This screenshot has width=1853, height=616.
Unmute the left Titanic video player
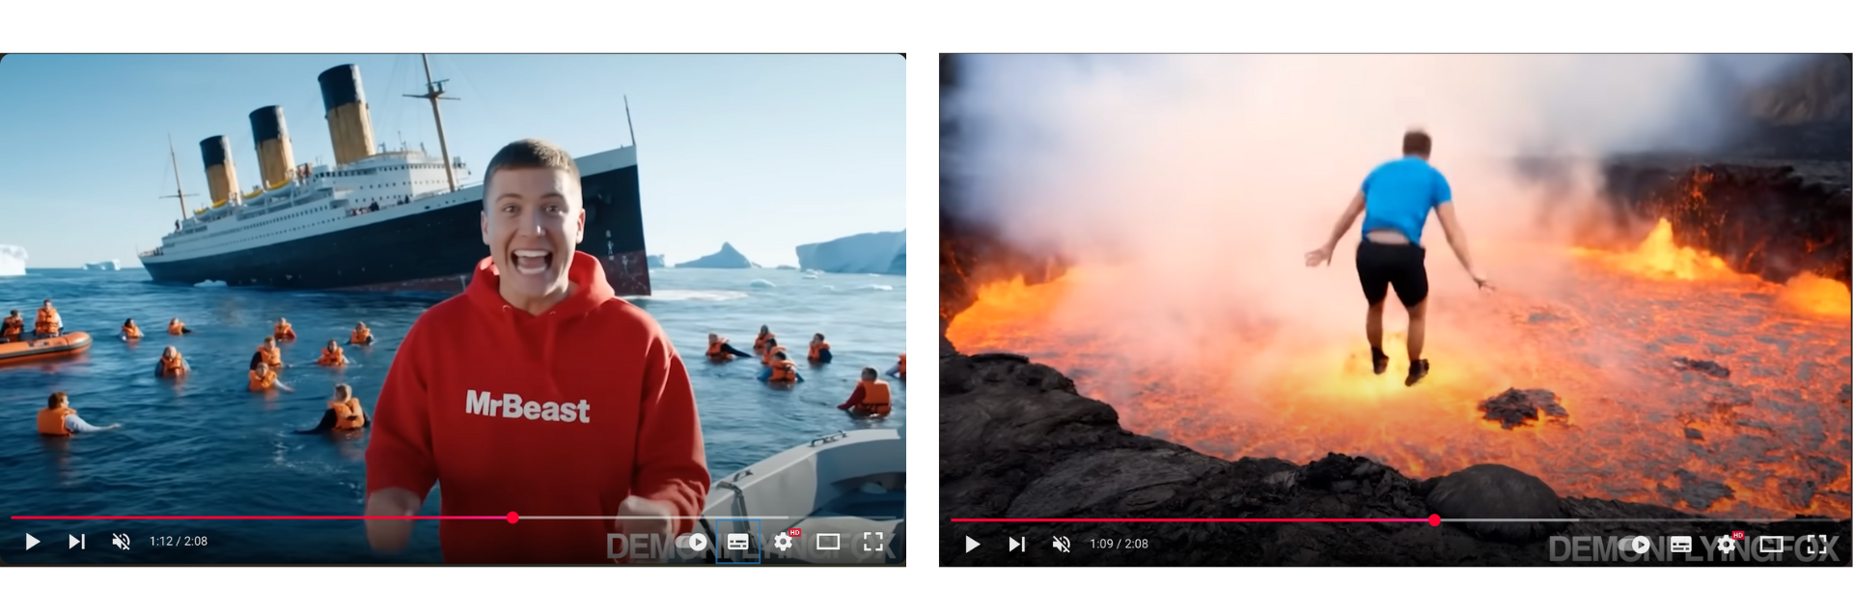click(121, 542)
